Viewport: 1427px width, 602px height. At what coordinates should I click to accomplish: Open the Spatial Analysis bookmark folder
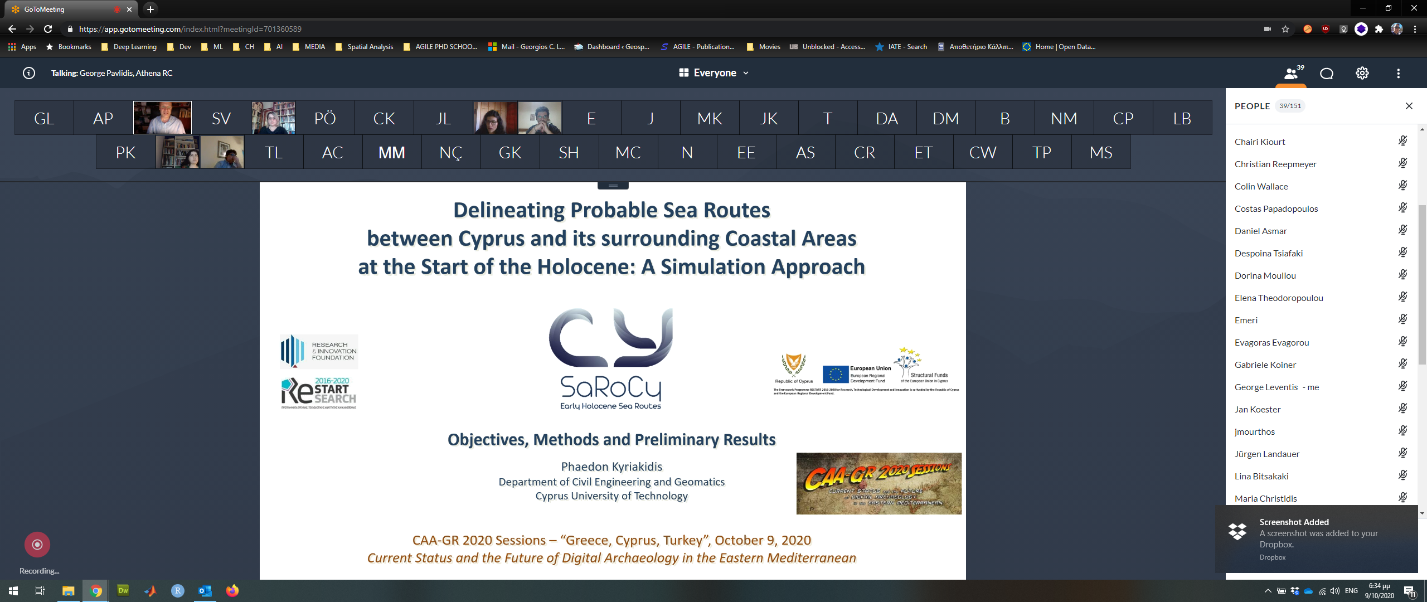(365, 47)
